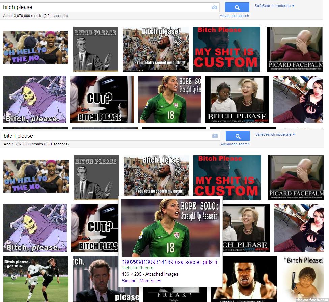Select More sizes in the preview popup
The image size is (329, 302).
point(150,281)
